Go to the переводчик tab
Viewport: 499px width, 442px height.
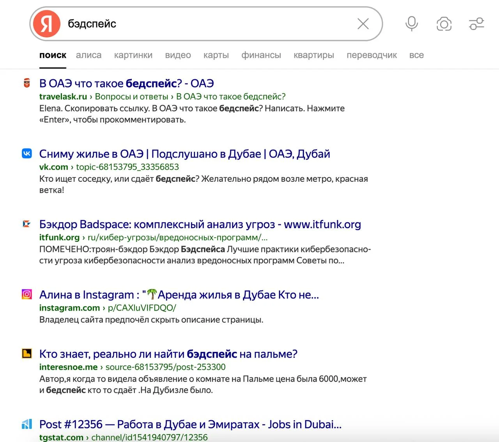pos(372,55)
